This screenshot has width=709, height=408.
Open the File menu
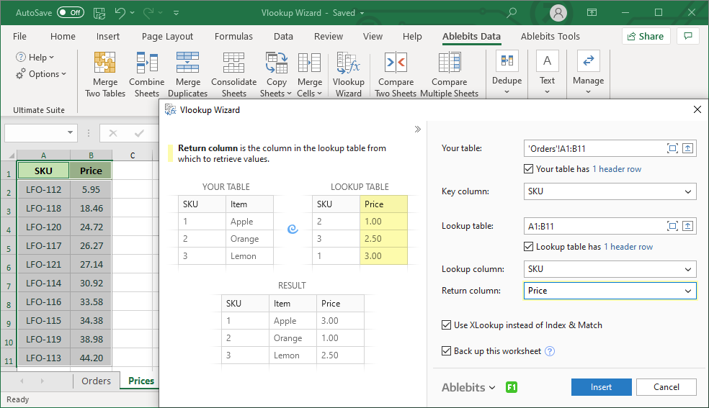pyautogui.click(x=19, y=36)
